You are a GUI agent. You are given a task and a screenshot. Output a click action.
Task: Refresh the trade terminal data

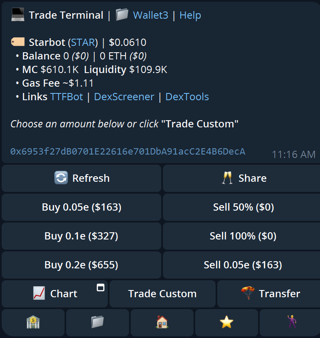81,178
